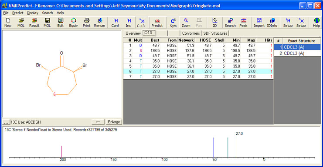Switch to the Conformers tab
This screenshot has height=167, width=323.
click(191, 33)
